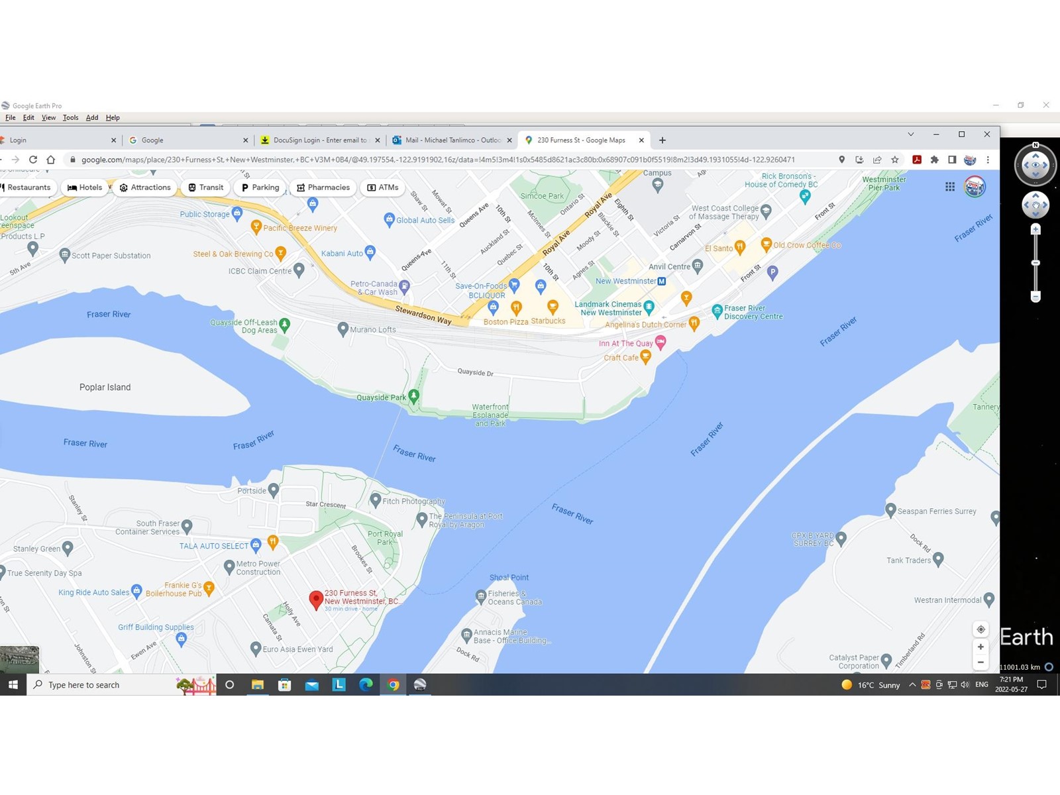The image size is (1060, 795).
Task: Filter map by Restaurants
Action: (x=27, y=187)
